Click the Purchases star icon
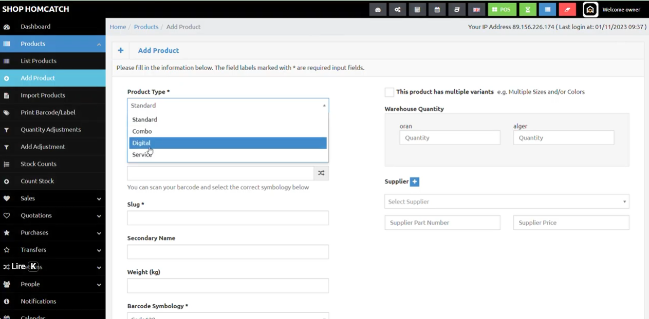 [7, 233]
